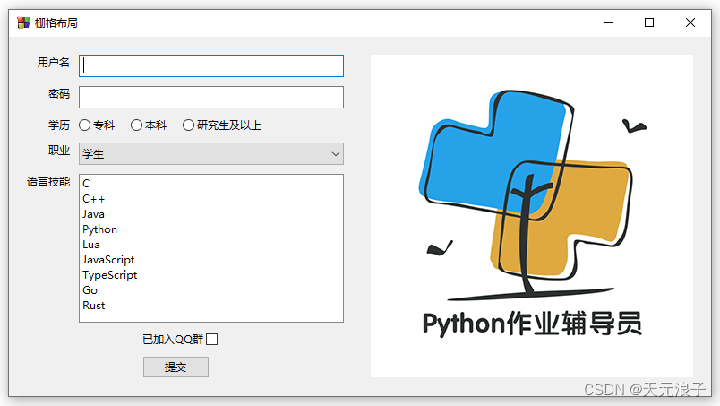720x406 pixels.
Task: Open the 职业 dropdown showing 学生
Action: pos(211,153)
